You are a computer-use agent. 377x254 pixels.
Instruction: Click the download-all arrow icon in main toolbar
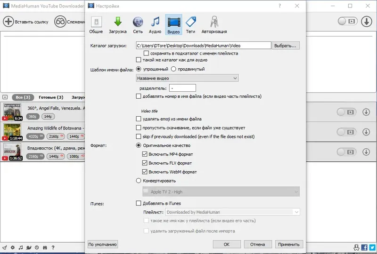pyautogui.click(x=367, y=21)
